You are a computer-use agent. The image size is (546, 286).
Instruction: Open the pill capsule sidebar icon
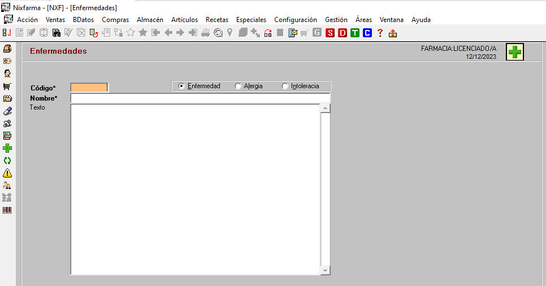click(7, 111)
